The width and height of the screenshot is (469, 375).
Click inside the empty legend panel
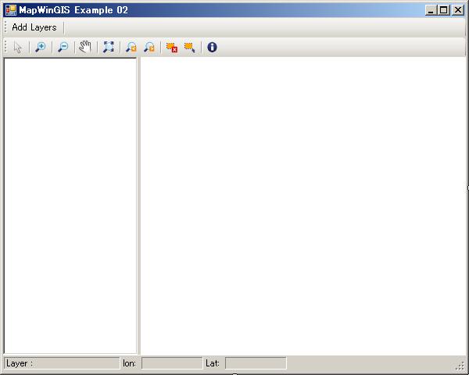click(x=70, y=205)
